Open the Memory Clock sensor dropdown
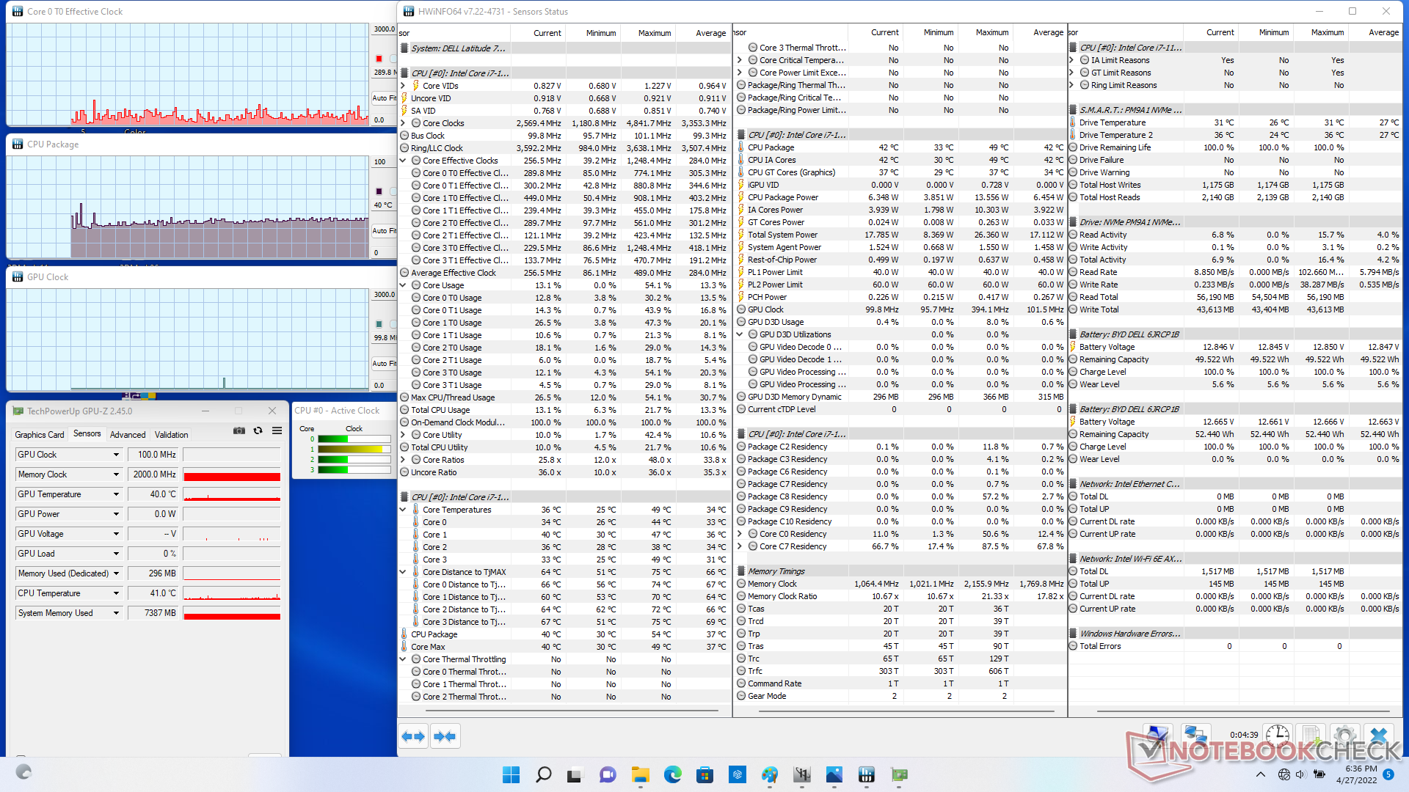 coord(116,474)
